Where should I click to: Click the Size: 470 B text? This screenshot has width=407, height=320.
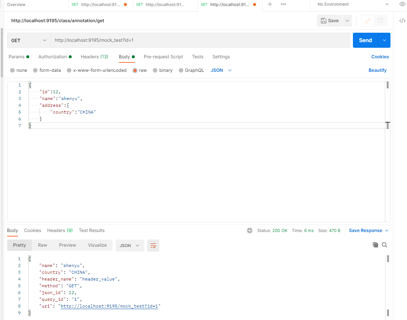point(329,231)
